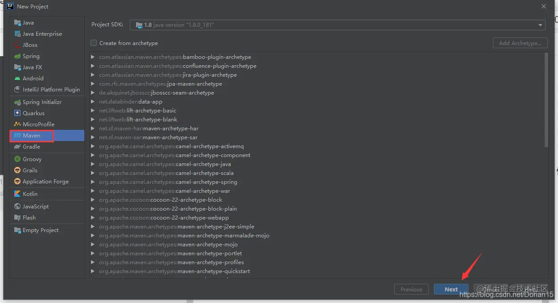Select camel-archetype-spring row

pyautogui.click(x=317, y=182)
